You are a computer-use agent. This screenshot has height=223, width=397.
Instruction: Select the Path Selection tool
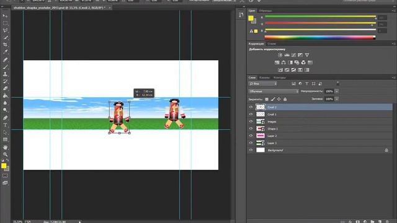(5, 132)
